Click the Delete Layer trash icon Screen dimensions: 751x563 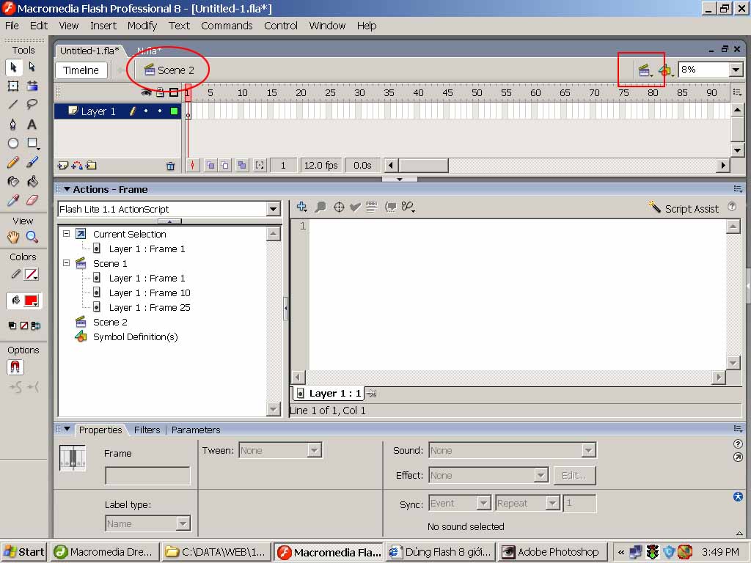pos(170,166)
